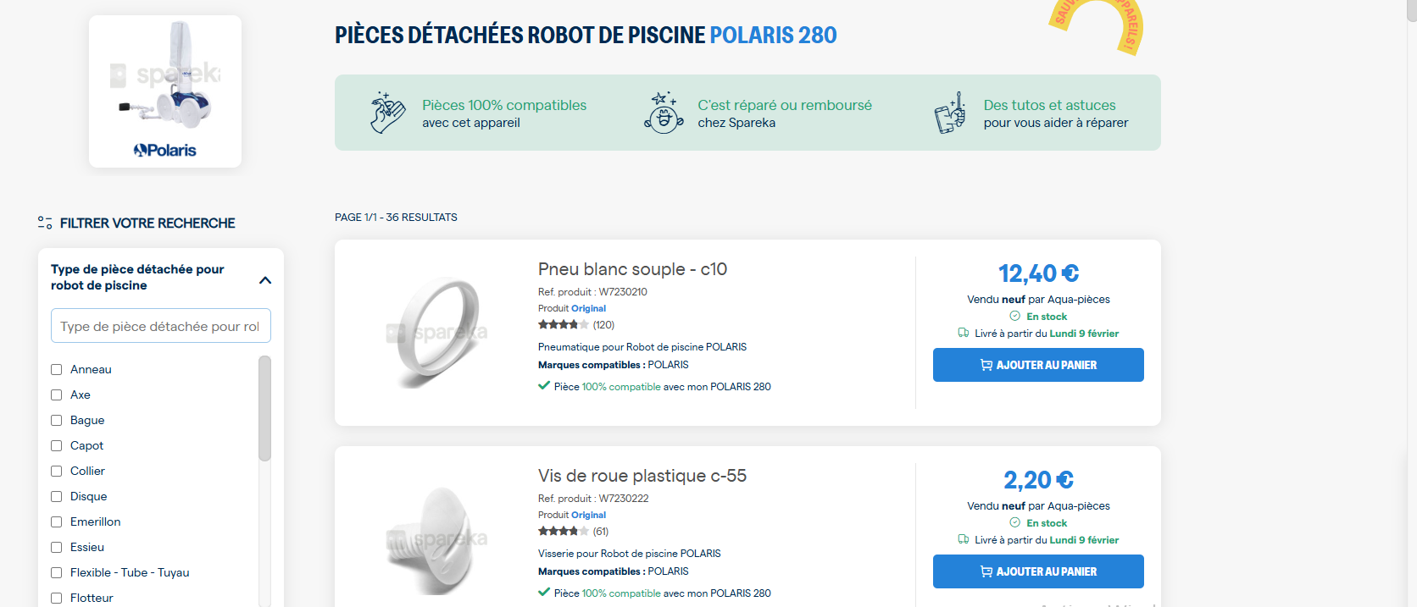This screenshot has width=1417, height=607.
Task: Open the Vis de roue plastique c-55 product link
Action: point(642,476)
